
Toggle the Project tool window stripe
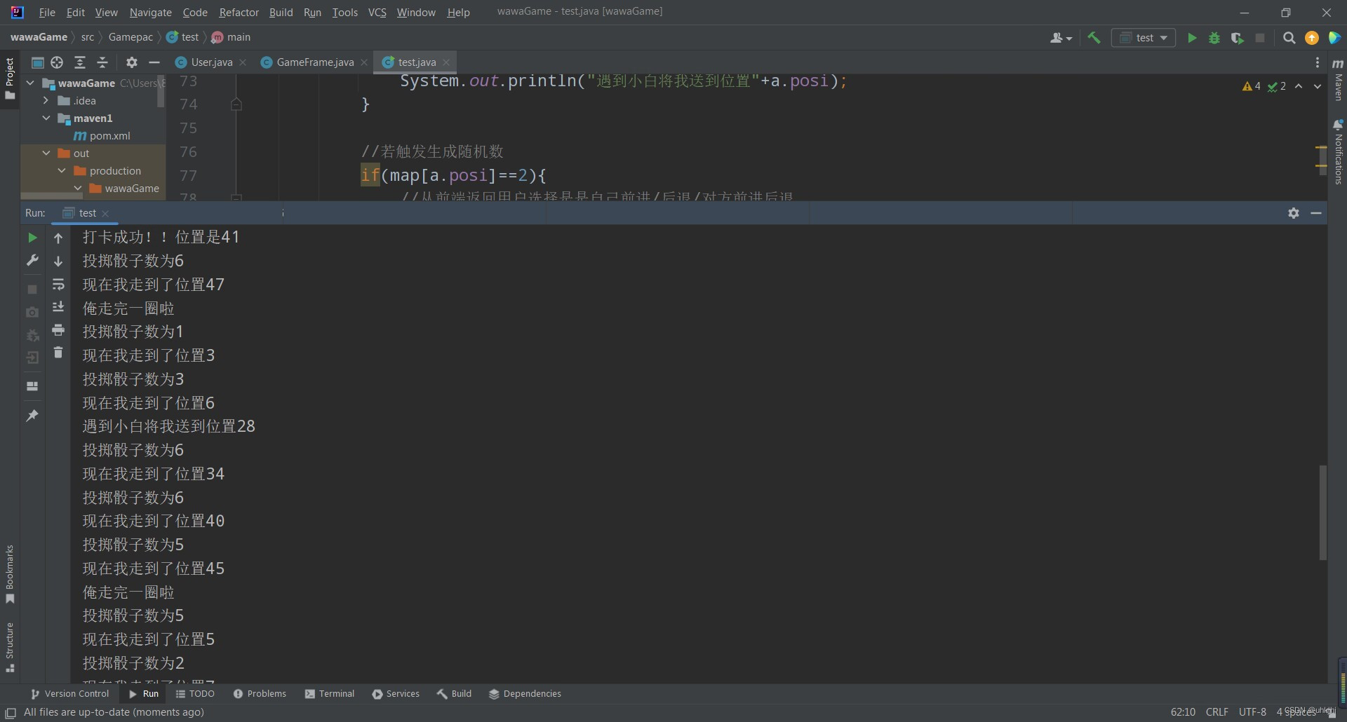click(x=10, y=79)
